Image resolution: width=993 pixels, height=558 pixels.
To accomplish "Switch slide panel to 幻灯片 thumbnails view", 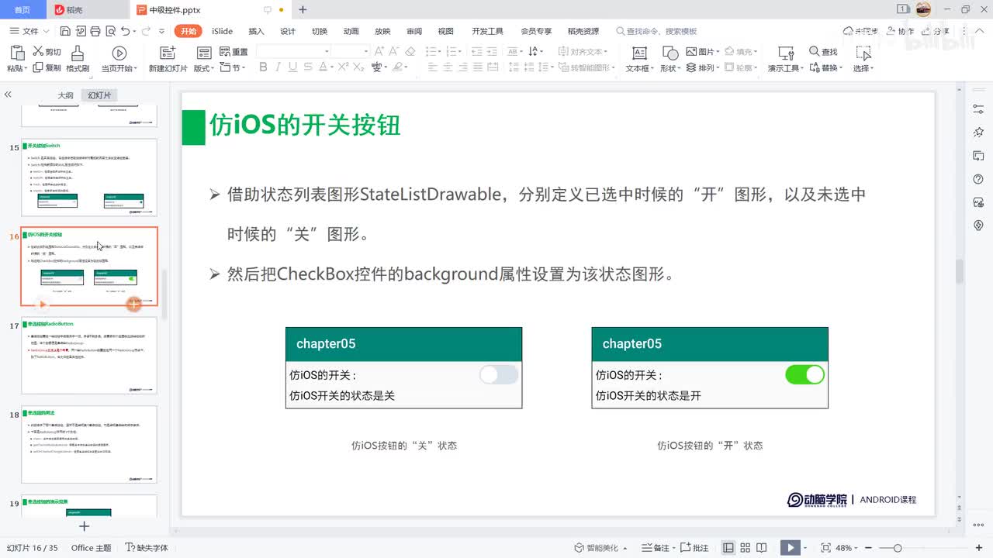I will tap(99, 95).
